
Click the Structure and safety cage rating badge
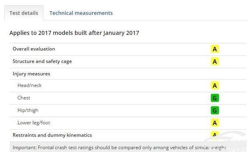pyautogui.click(x=215, y=61)
